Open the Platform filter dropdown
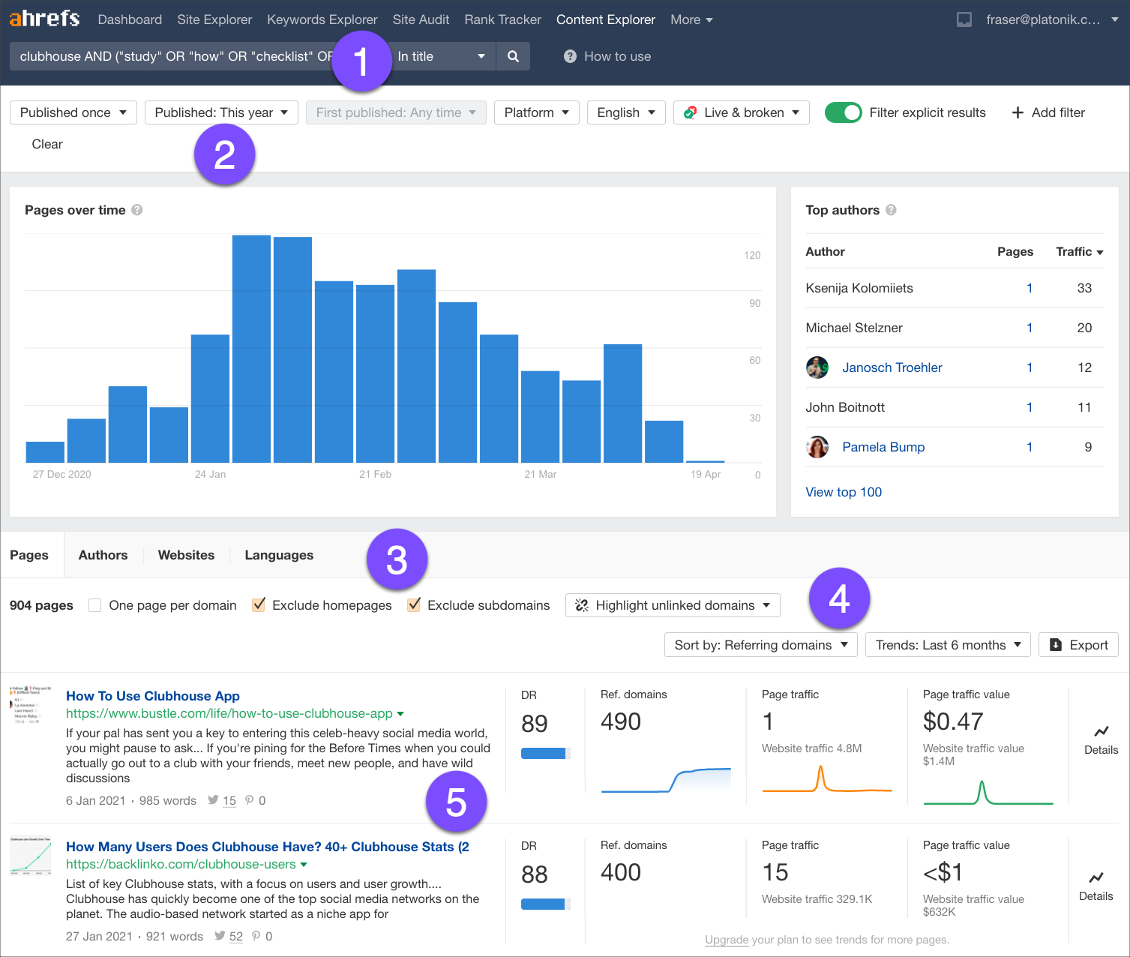 click(x=536, y=112)
